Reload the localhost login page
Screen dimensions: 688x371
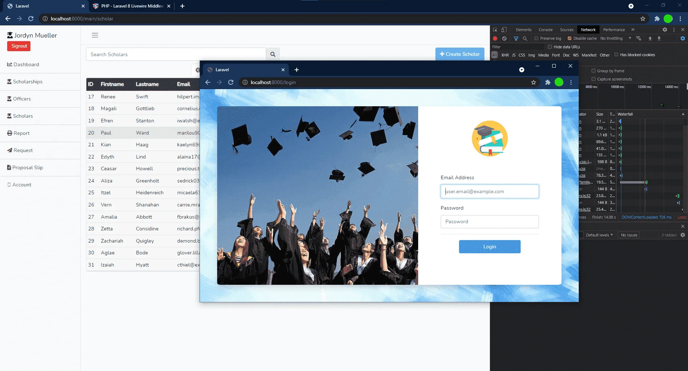coord(231,82)
